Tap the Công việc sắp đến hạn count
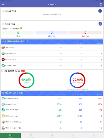Viewport: 104px width, 138px height. pyautogui.click(x=21, y=28)
